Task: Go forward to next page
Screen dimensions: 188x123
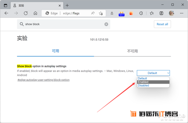Action: 16,13
